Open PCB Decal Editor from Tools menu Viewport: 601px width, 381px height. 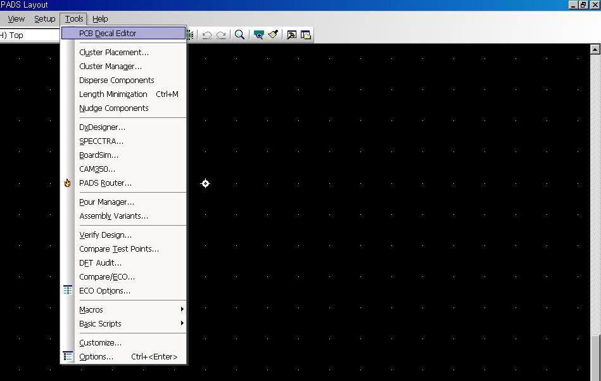(x=123, y=34)
